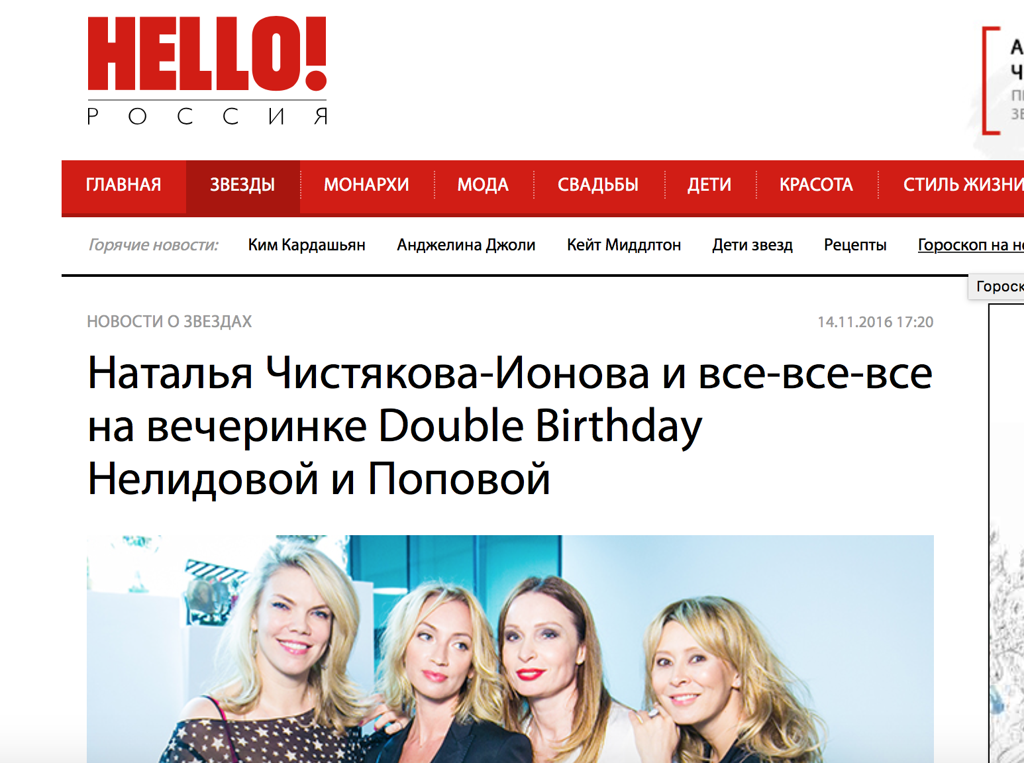Open the Дети navigation item
Image resolution: width=1024 pixels, height=763 pixels.
point(709,185)
